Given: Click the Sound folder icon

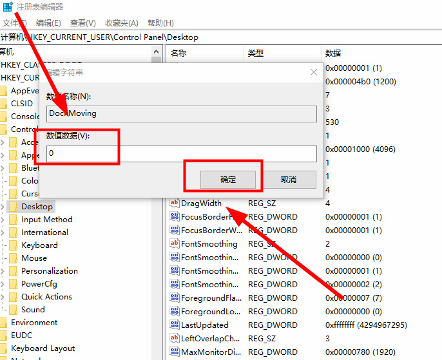Looking at the screenshot, I should pos(14,310).
